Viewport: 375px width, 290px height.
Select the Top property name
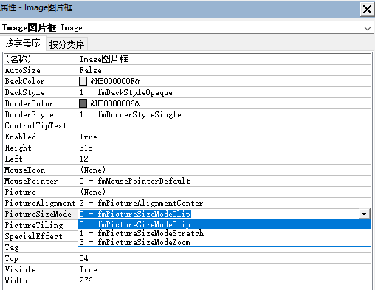click(x=41, y=258)
